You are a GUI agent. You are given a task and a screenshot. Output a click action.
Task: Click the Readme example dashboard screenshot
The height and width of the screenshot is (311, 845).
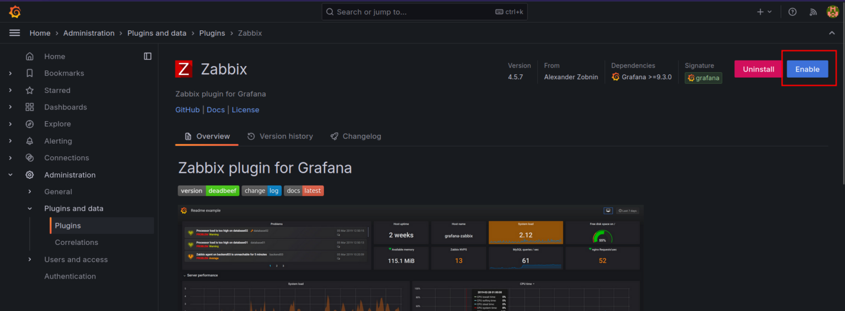(410, 258)
